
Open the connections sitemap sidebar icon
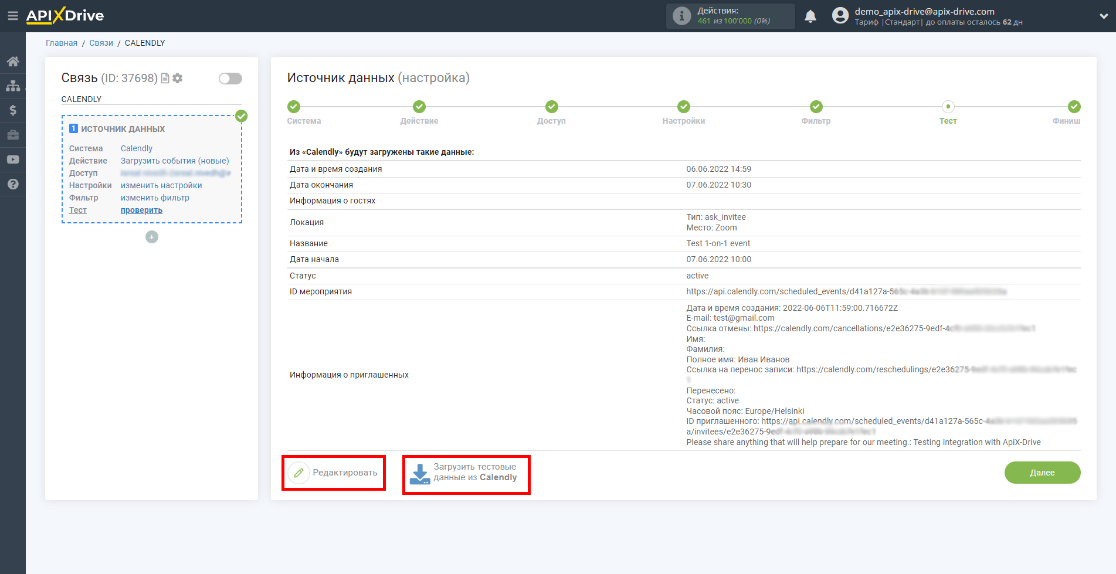pos(13,86)
